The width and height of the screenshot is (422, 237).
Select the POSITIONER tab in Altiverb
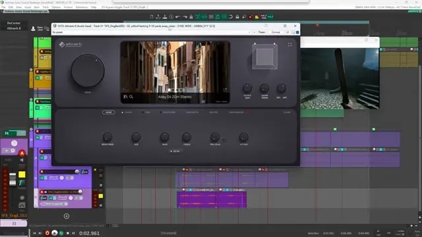(168, 113)
